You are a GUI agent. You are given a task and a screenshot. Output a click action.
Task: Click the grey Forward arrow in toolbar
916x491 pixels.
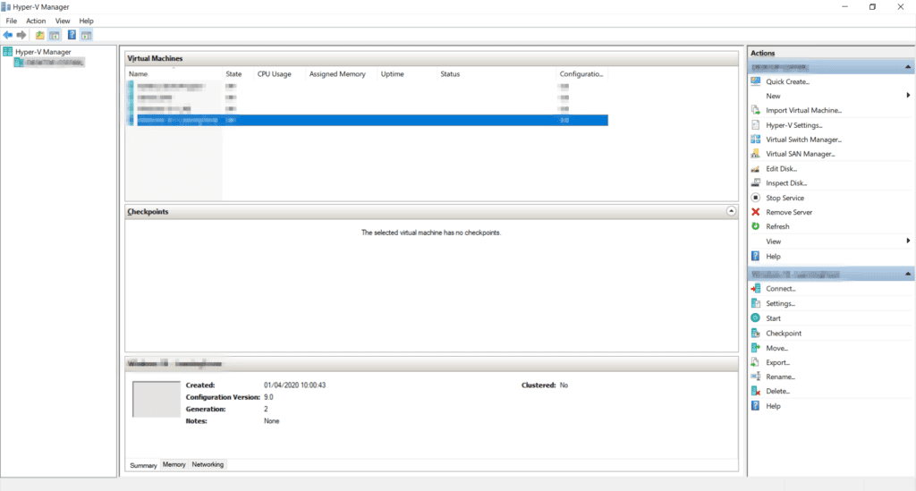tap(21, 35)
